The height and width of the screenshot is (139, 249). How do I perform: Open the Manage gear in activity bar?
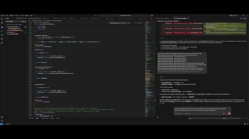point(2,121)
